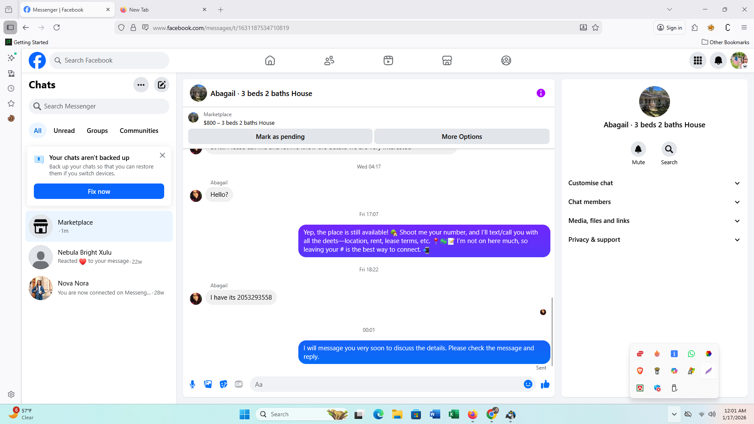This screenshot has height=424, width=754.
Task: Start a new message with compose icon
Action: click(162, 85)
